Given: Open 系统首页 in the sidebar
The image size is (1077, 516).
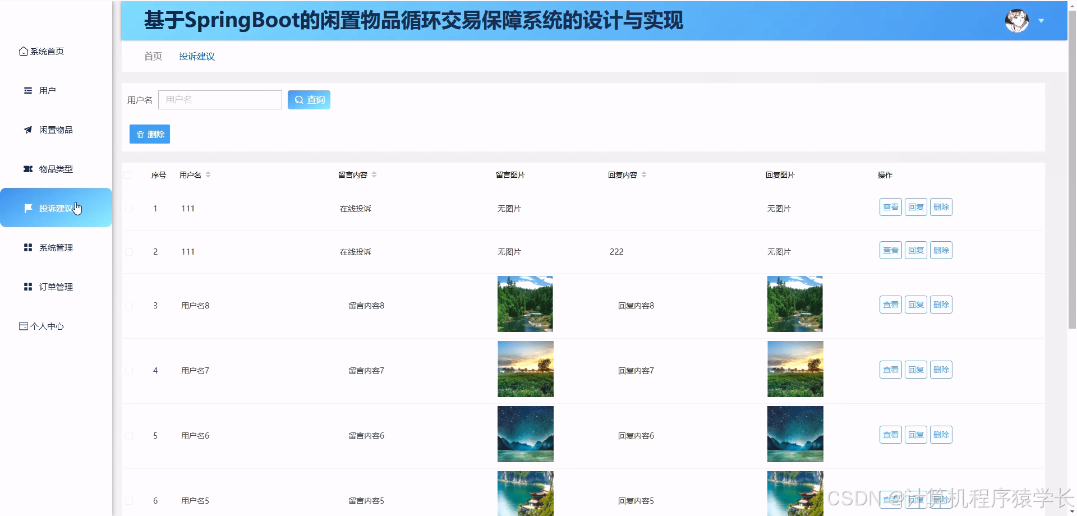Looking at the screenshot, I should [56, 51].
